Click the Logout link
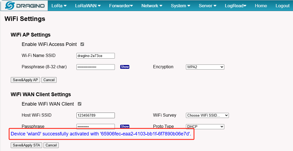This screenshot has height=151, width=293. [x=282, y=6]
